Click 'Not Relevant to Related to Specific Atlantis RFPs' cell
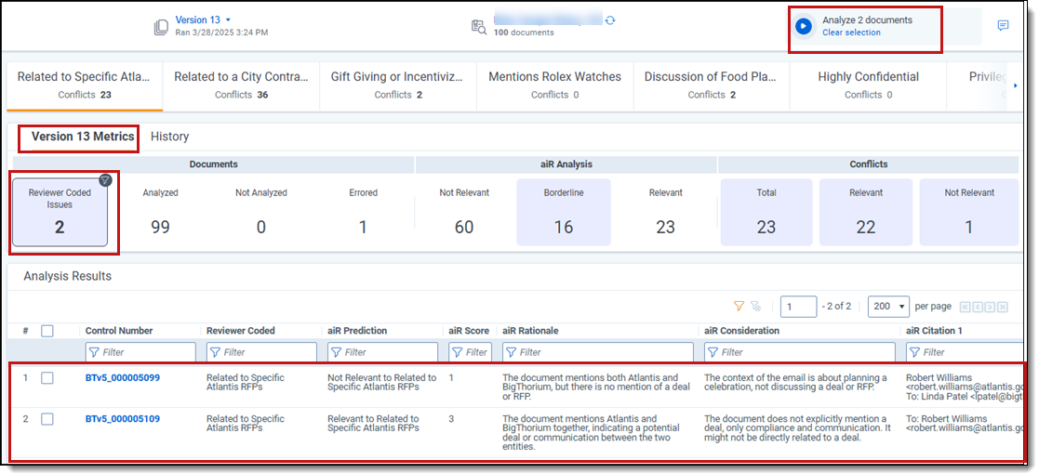Viewport: 1039px width, 473px height. coord(382,382)
